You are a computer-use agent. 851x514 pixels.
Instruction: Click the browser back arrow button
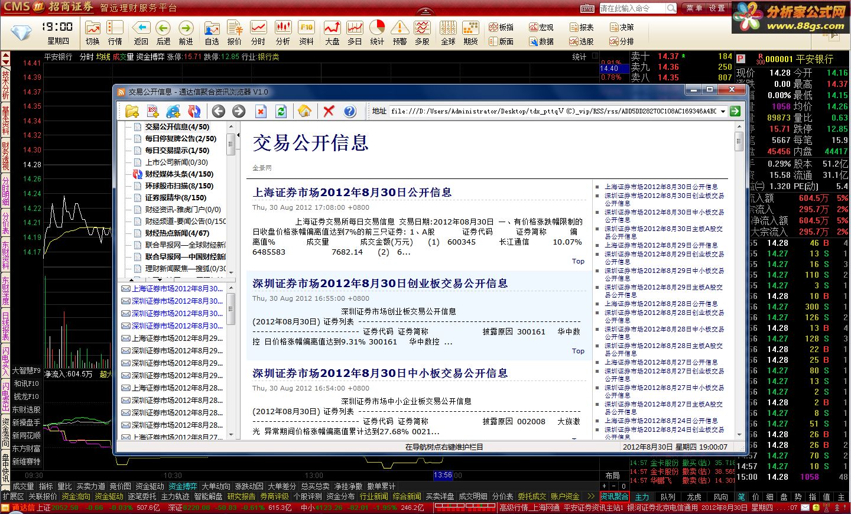219,111
